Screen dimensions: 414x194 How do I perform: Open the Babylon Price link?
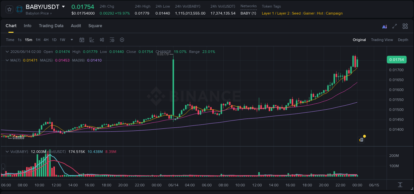[39, 13]
